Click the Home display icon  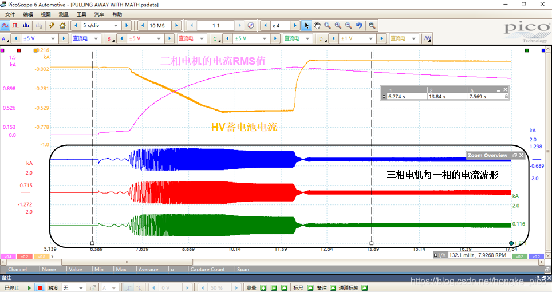coord(62,26)
